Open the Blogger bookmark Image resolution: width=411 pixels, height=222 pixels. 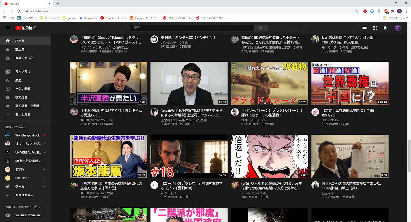(x=144, y=18)
